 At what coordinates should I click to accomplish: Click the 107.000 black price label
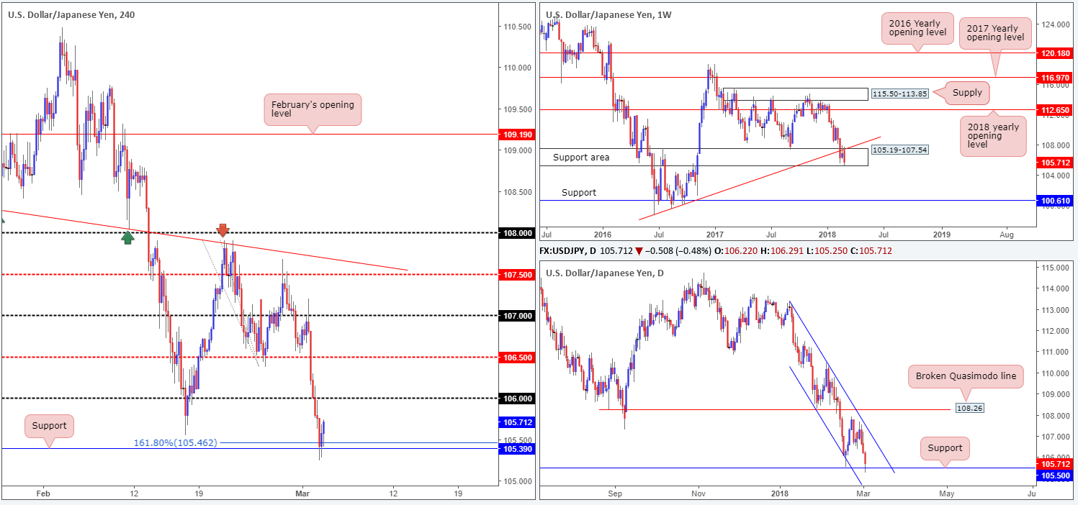coord(516,316)
